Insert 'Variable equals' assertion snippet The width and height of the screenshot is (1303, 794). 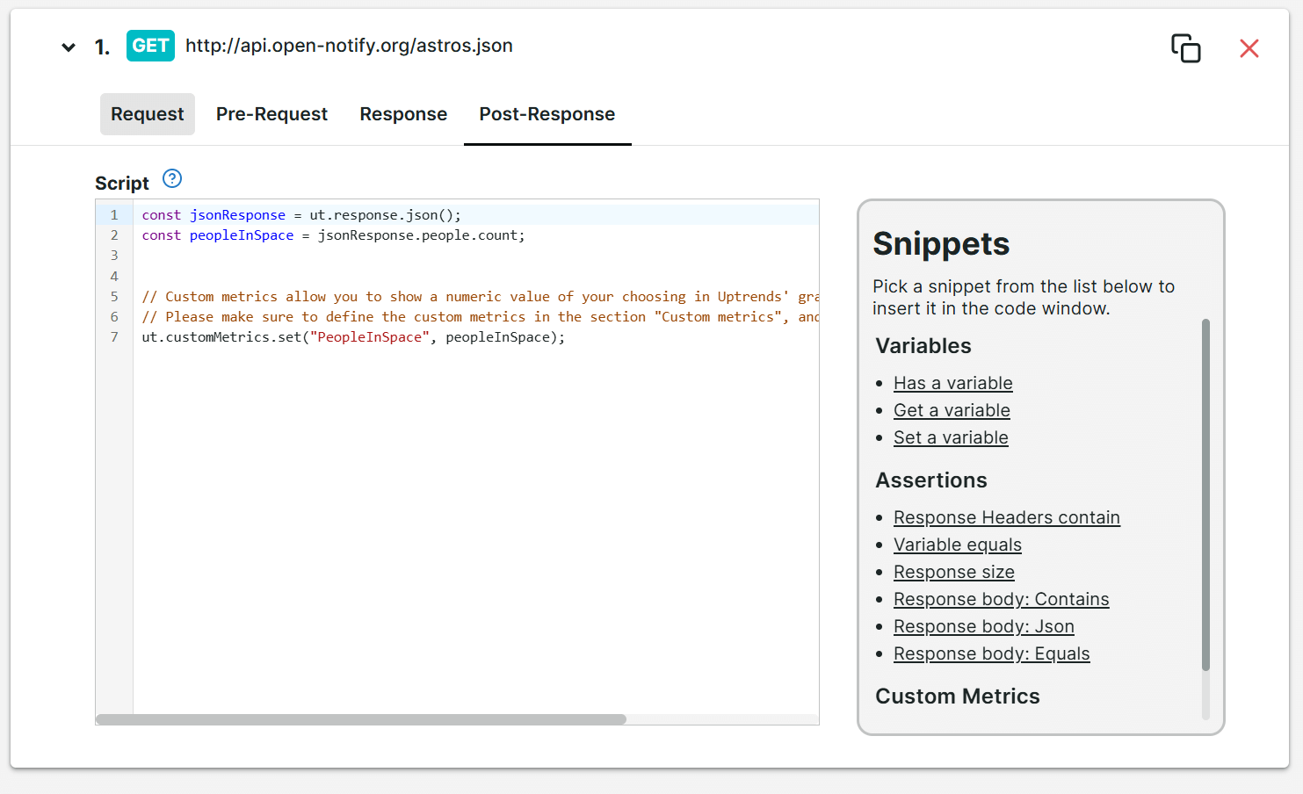[958, 545]
